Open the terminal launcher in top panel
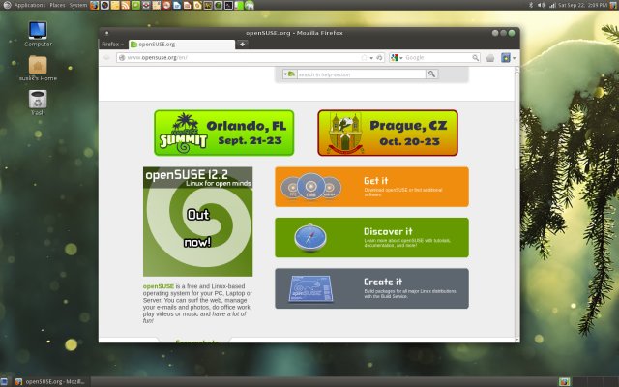The width and height of the screenshot is (619, 387). 228,5
